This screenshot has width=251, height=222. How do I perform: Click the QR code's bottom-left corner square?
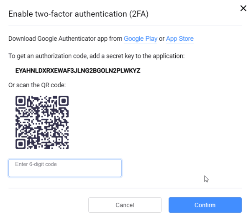22,142
